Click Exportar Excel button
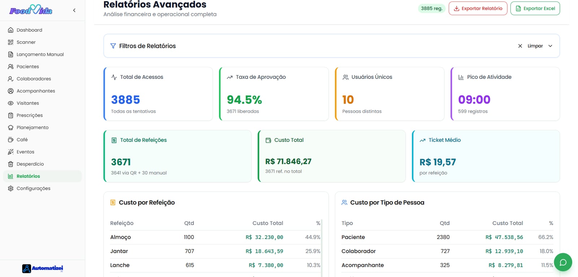Viewport: 578px width, 277px height. (x=535, y=8)
